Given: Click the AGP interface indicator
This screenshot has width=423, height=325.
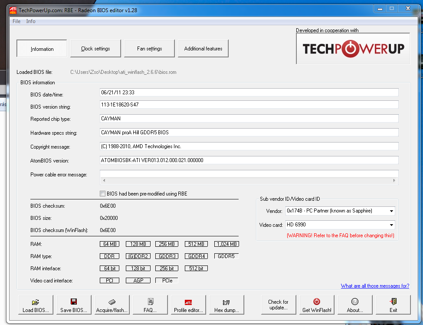Looking at the screenshot, I should (138, 280).
